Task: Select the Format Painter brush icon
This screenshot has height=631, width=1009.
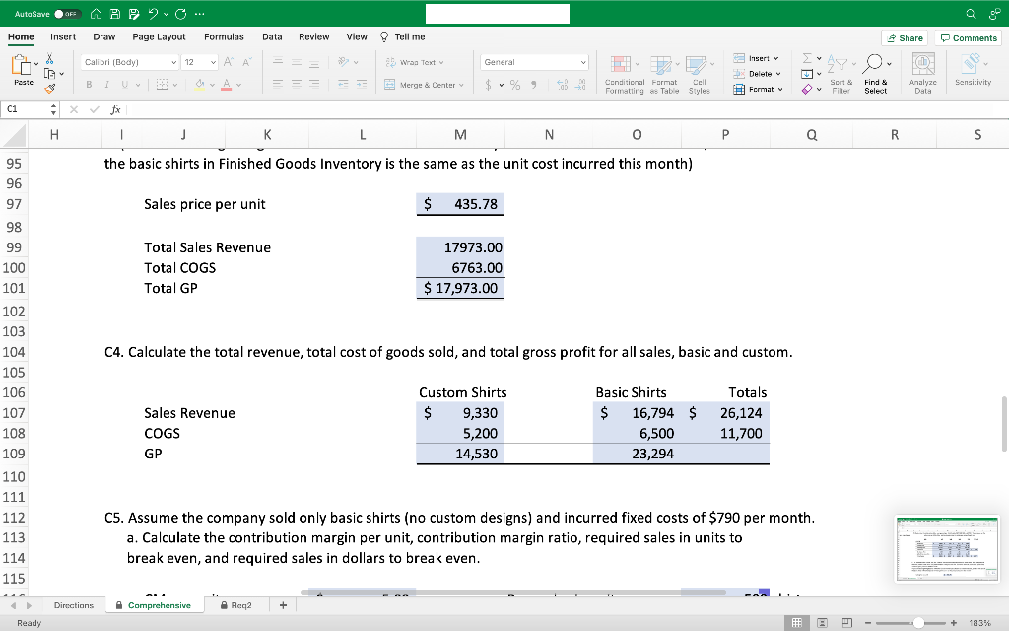Action: pos(49,88)
